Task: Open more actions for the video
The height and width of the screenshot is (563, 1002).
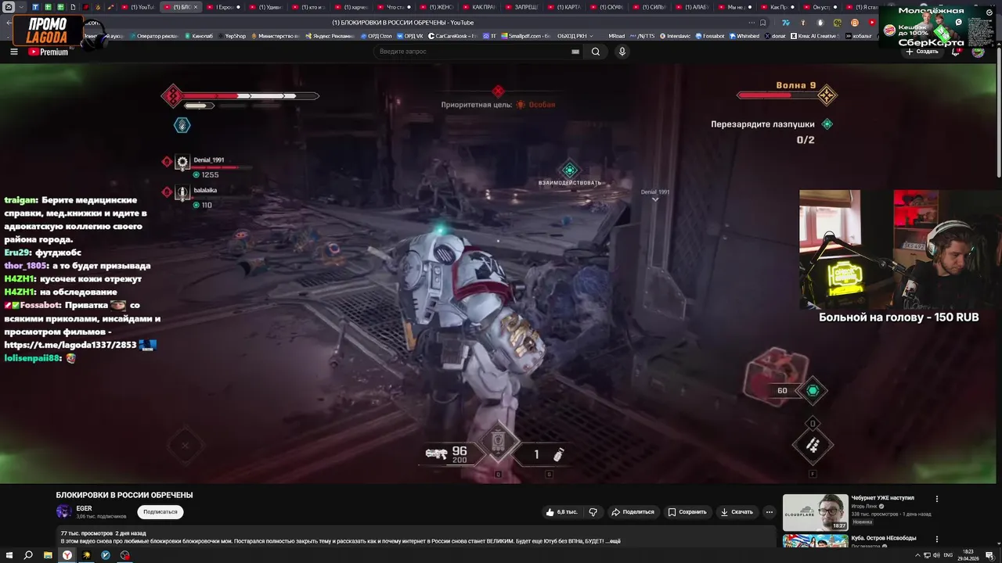Action: tap(770, 512)
